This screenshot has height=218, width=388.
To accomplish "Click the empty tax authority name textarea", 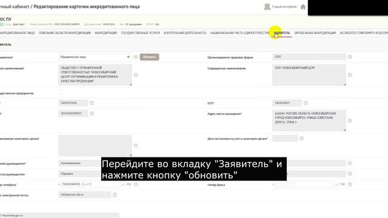I will pos(95,145).
